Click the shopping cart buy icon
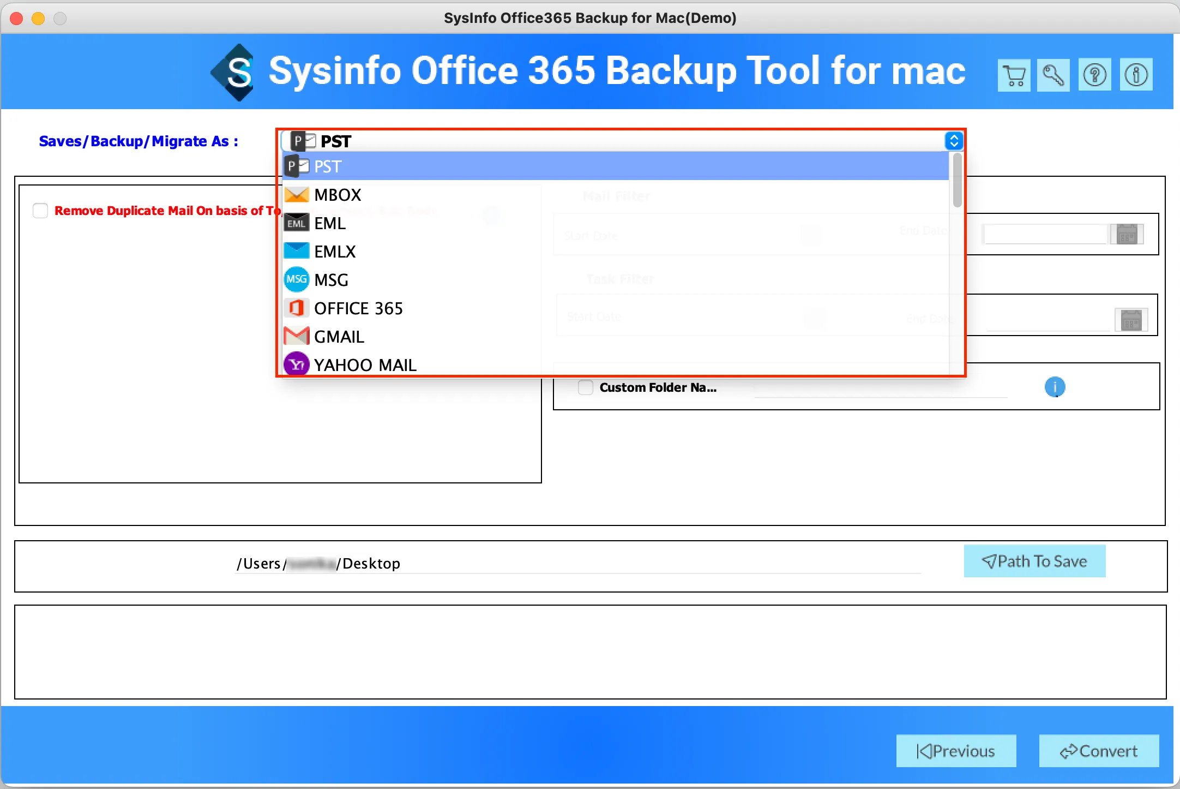The image size is (1180, 789). coord(1014,75)
